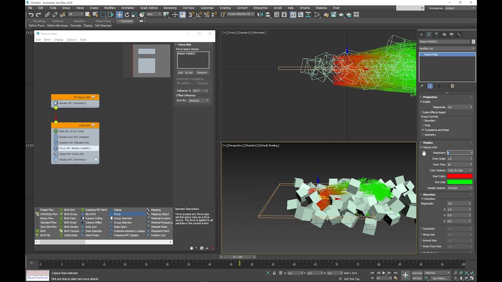Image resolution: width=502 pixels, height=282 pixels.
Task: Click the Simulate button
Action: click(76, 25)
